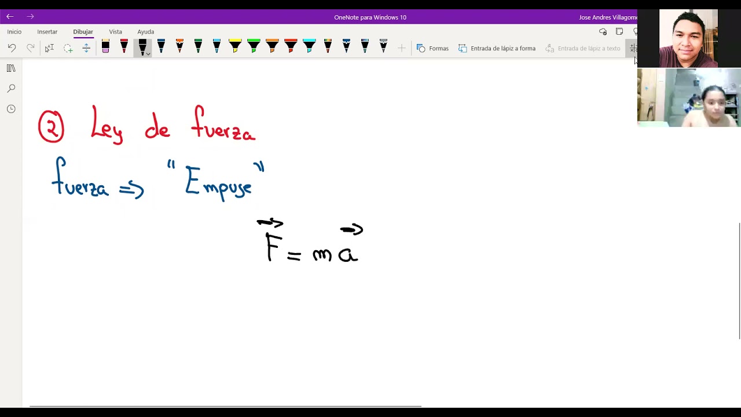Select the dark blue pen
The width and height of the screenshot is (741, 417).
coord(161,47)
